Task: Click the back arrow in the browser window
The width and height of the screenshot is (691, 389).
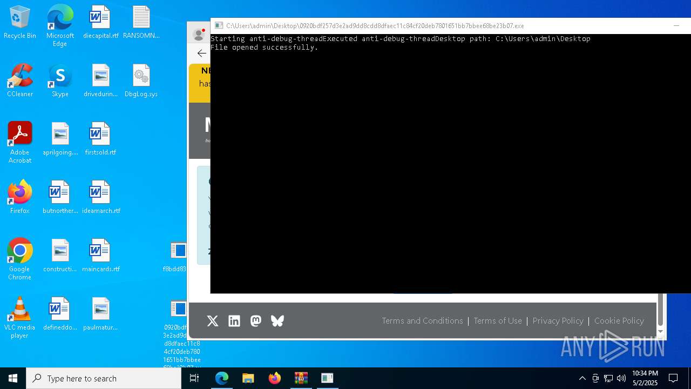Action: tap(201, 53)
